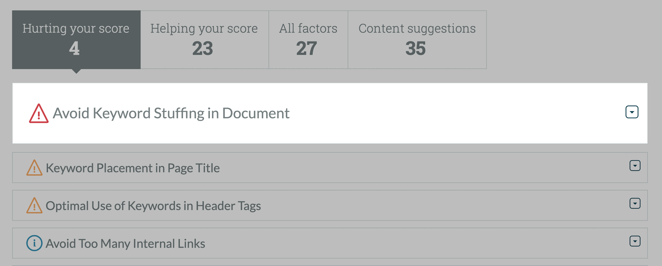Open the All factors tab

click(x=308, y=40)
